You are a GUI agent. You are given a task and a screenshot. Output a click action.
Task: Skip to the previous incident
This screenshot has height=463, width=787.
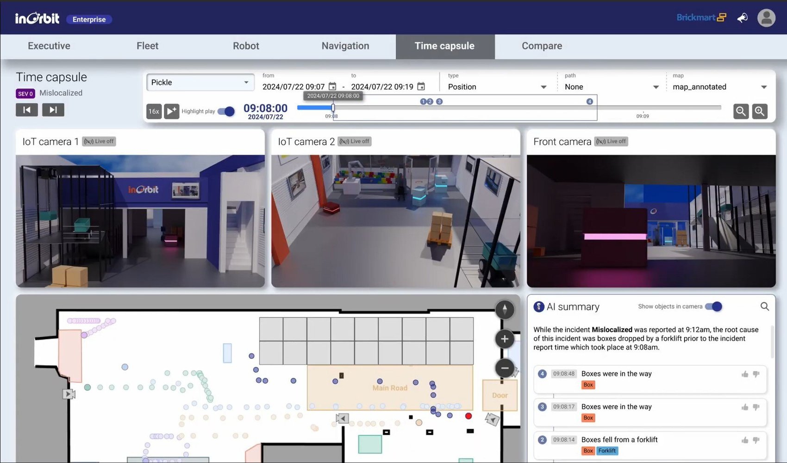click(26, 110)
